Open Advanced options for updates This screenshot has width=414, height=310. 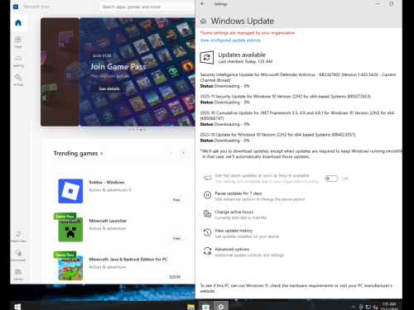point(232,250)
